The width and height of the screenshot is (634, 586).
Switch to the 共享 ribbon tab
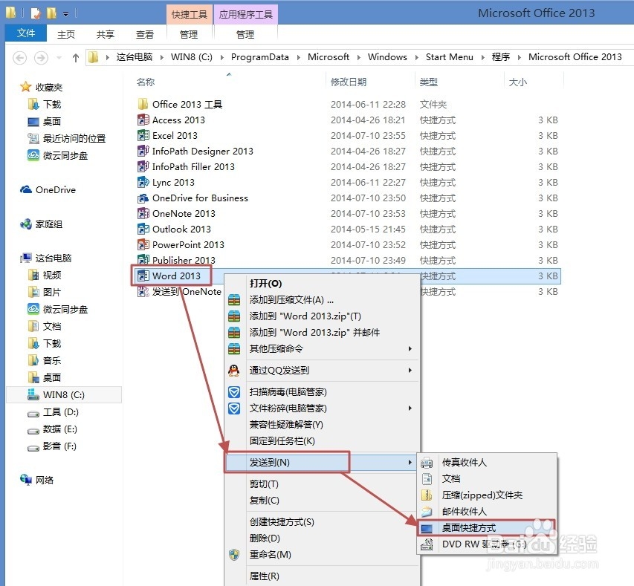pos(106,35)
